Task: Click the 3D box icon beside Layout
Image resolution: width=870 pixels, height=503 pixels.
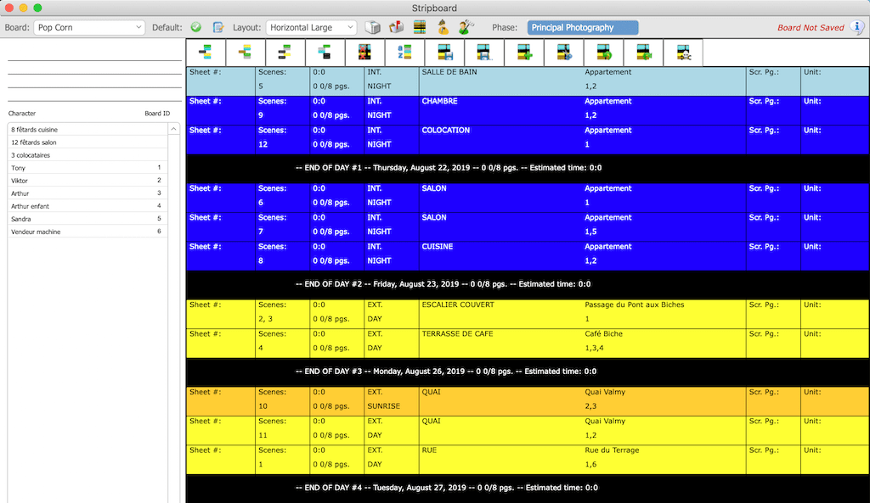Action: pos(372,27)
